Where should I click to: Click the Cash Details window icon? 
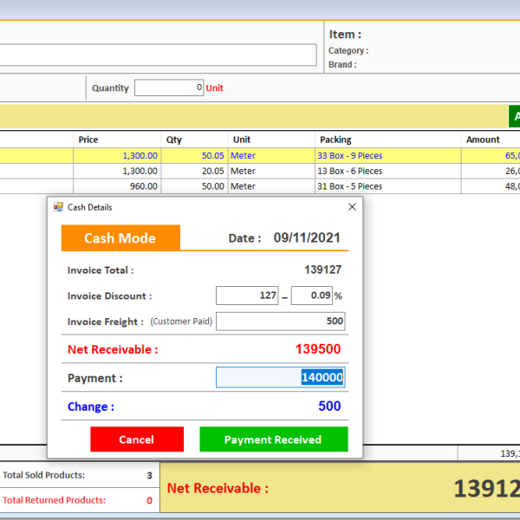[59, 207]
